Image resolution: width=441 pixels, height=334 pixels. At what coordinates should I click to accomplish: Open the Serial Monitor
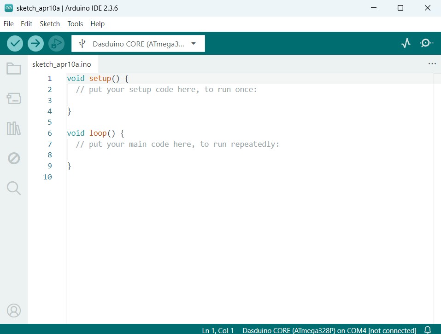pyautogui.click(x=426, y=43)
